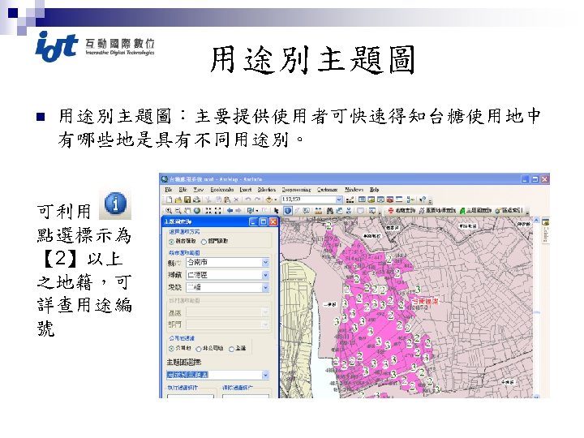The image size is (584, 438).
Task: Open the township dropdown showing 仁德區
Action: point(265,275)
